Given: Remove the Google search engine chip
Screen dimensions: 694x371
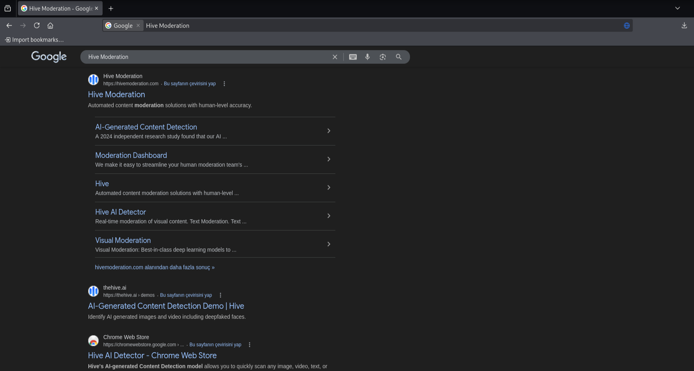Looking at the screenshot, I should point(138,26).
